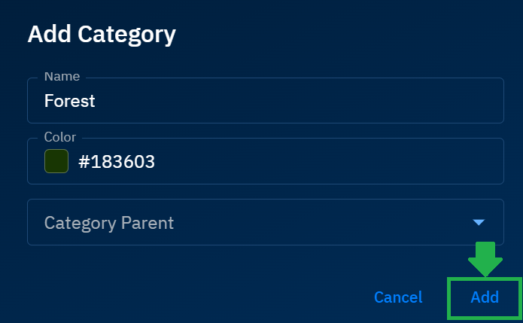Open the Category Parent combo box
Screen dimensions: 523x323
coord(265,222)
